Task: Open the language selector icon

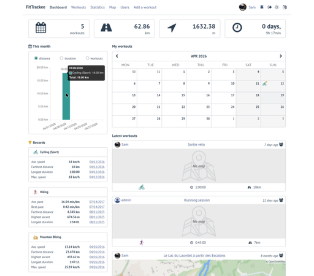Action: pos(285,7)
